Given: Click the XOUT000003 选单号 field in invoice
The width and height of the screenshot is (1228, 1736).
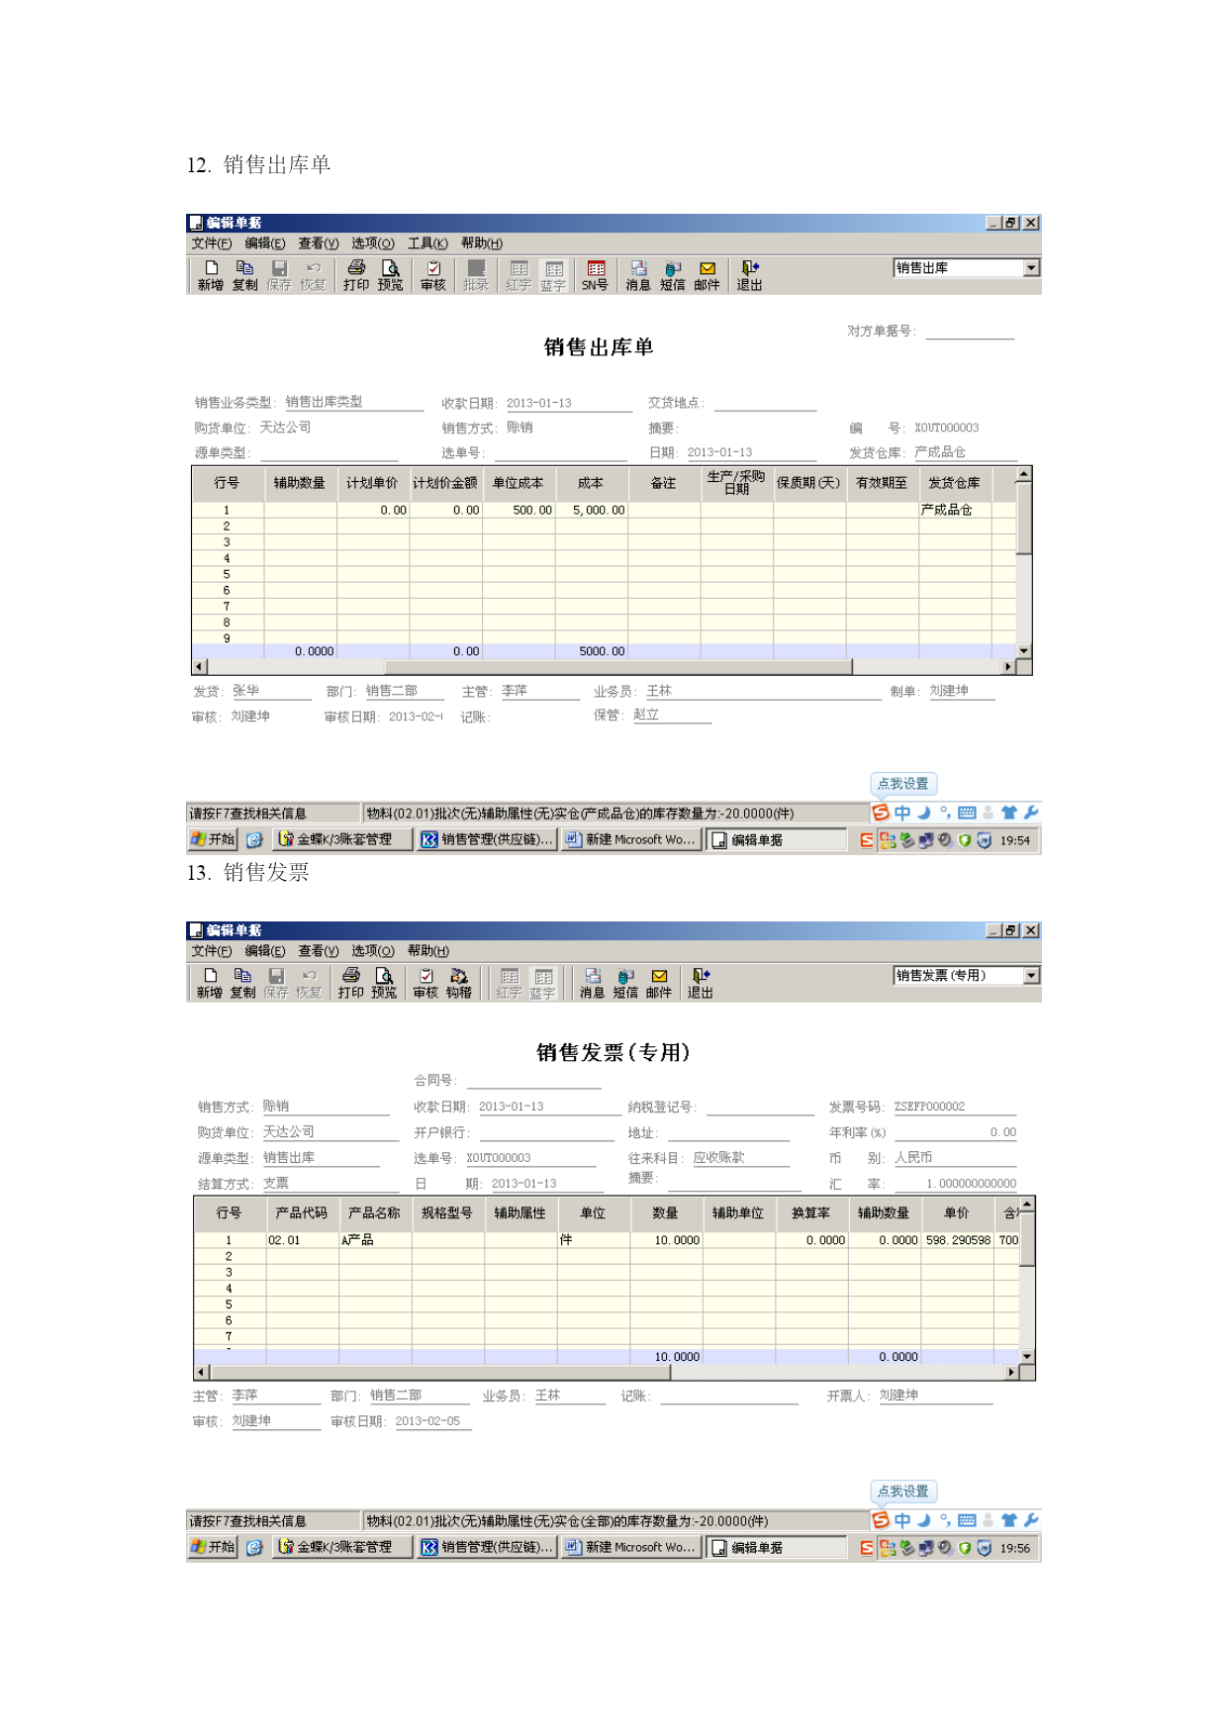Looking at the screenshot, I should [529, 1157].
